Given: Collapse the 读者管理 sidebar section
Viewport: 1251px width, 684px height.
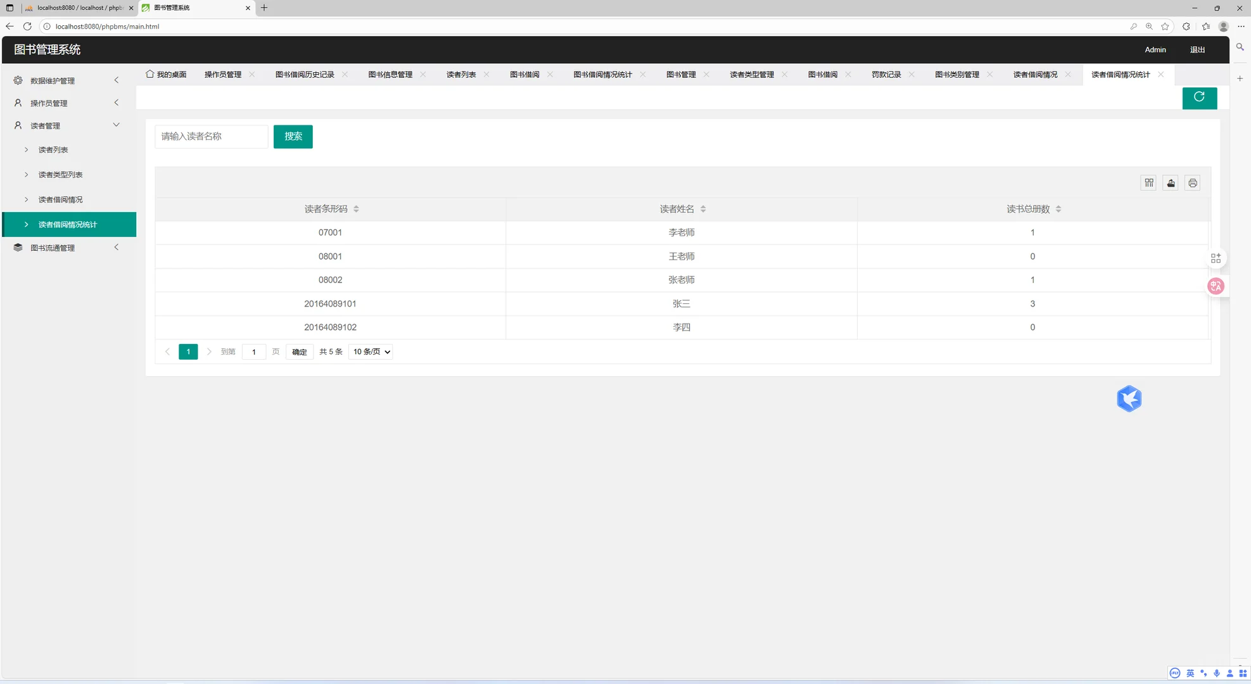Looking at the screenshot, I should click(116, 125).
